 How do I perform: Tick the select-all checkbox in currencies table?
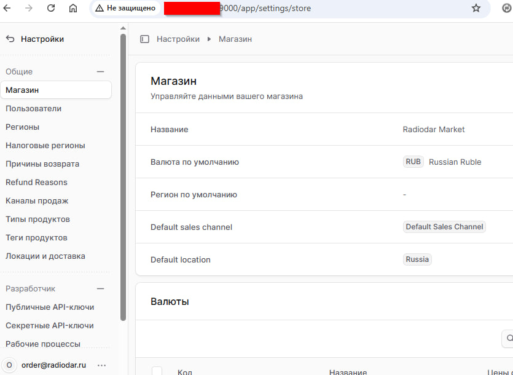[157, 371]
